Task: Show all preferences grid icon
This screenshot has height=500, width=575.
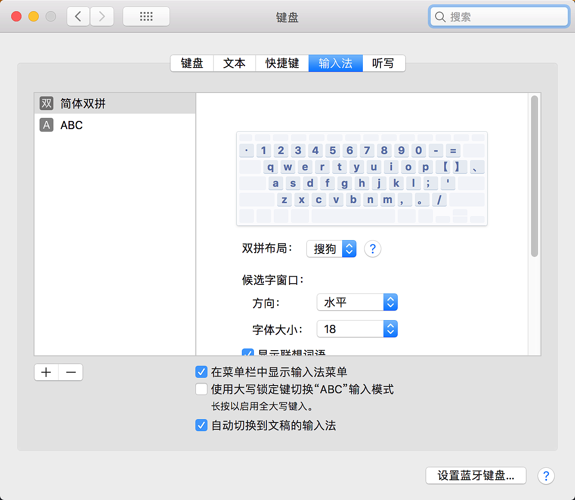Action: 146,17
